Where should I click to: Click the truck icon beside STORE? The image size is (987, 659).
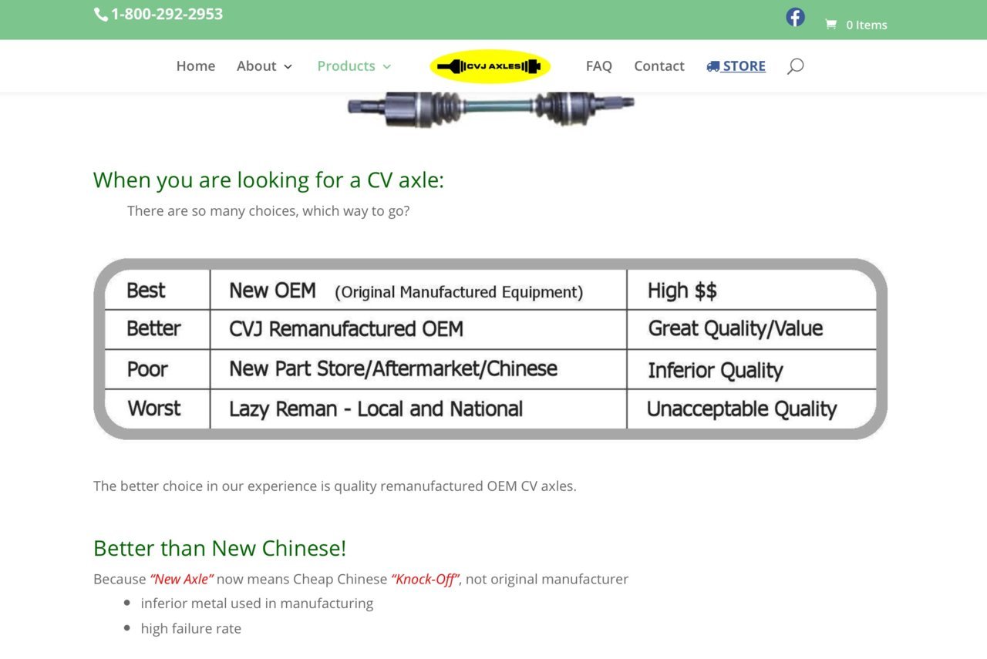point(712,66)
